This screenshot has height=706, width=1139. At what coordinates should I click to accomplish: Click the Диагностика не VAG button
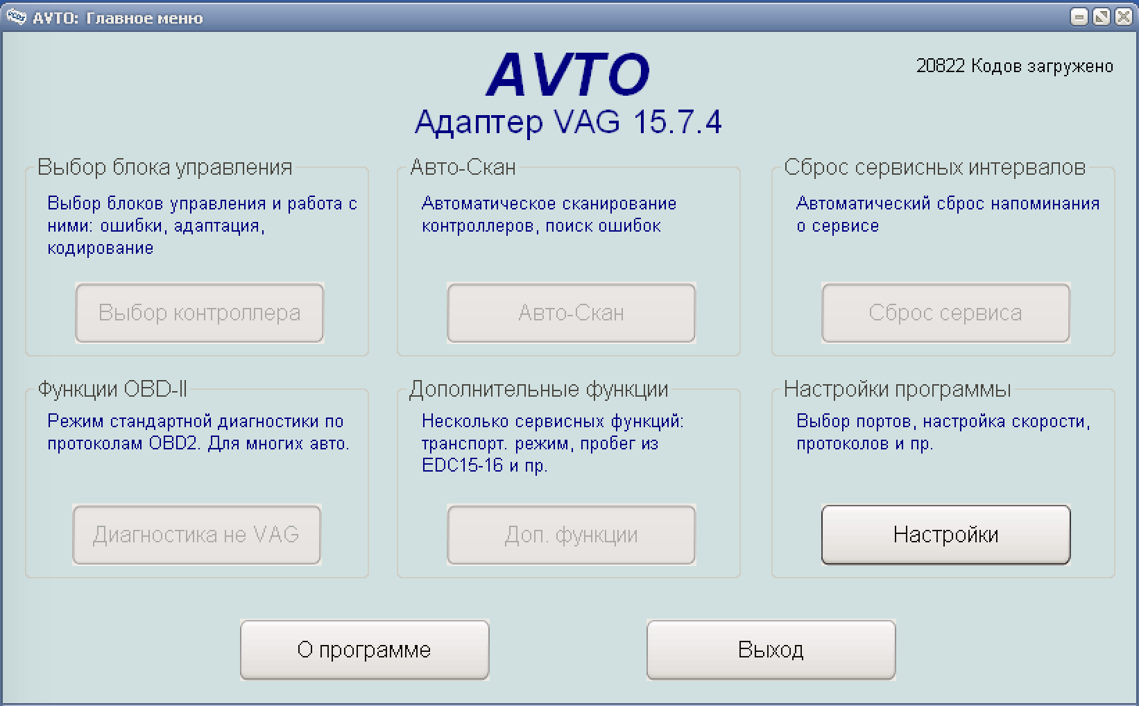196,534
